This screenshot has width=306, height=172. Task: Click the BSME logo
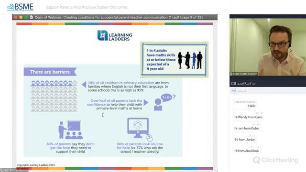tap(20, 7)
